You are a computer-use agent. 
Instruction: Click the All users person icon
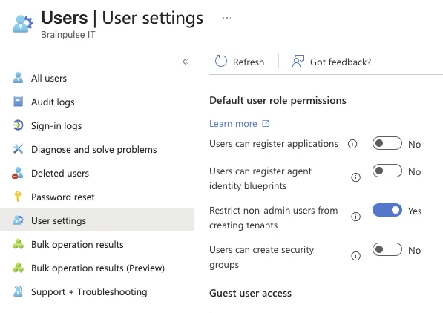coord(18,78)
